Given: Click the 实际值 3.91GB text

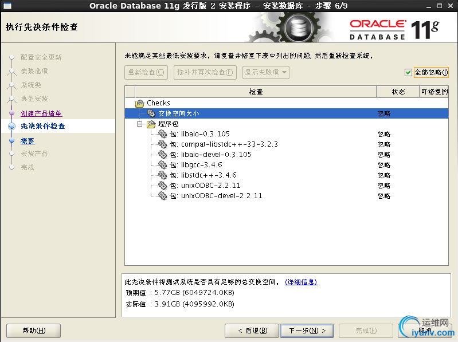Looking at the screenshot, I should tap(180, 304).
